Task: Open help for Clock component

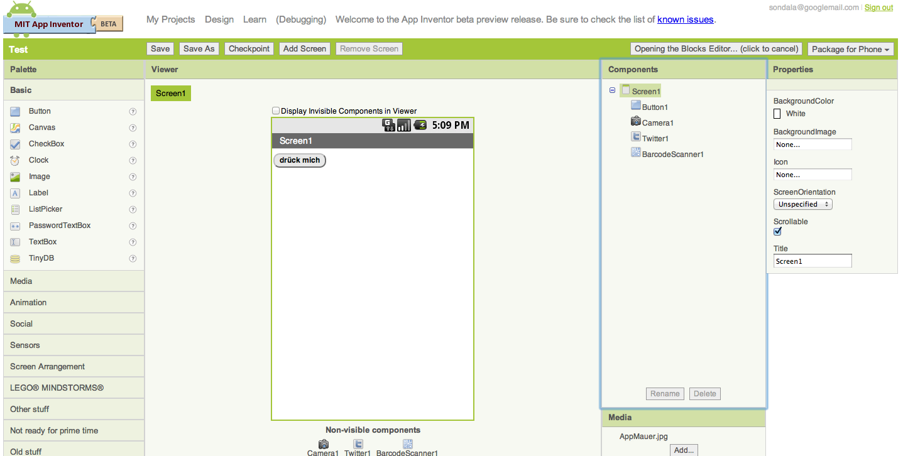Action: point(133,160)
